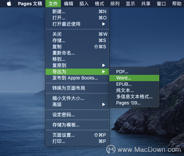Select 存储为模板… menu item
This screenshot has width=184, height=156.
click(77, 125)
